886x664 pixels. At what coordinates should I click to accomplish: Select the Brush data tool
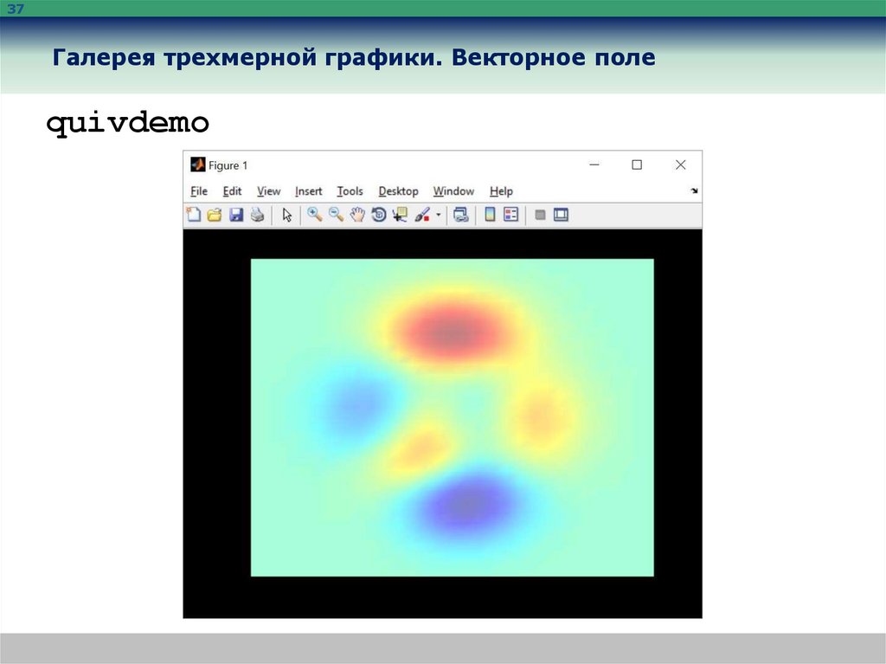pyautogui.click(x=422, y=215)
